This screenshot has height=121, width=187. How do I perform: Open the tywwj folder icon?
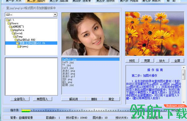click(x=19, y=46)
